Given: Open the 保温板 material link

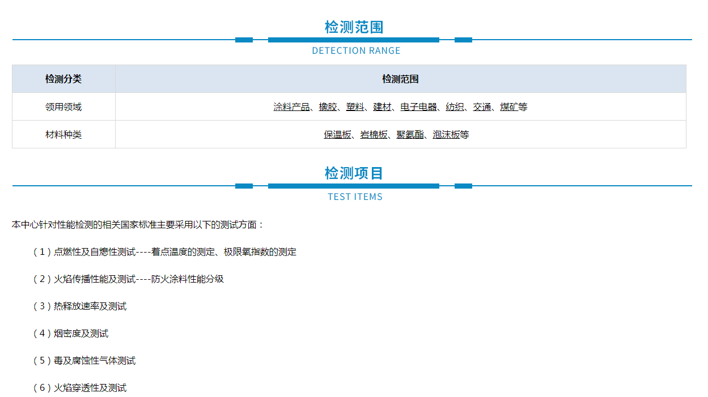Looking at the screenshot, I should pyautogui.click(x=337, y=135).
